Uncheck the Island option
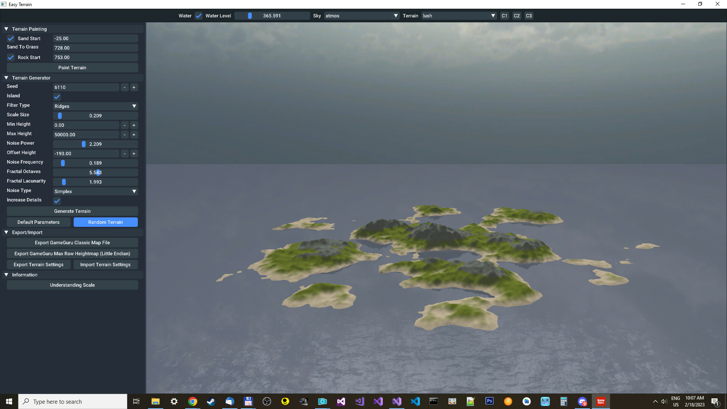 (x=57, y=97)
